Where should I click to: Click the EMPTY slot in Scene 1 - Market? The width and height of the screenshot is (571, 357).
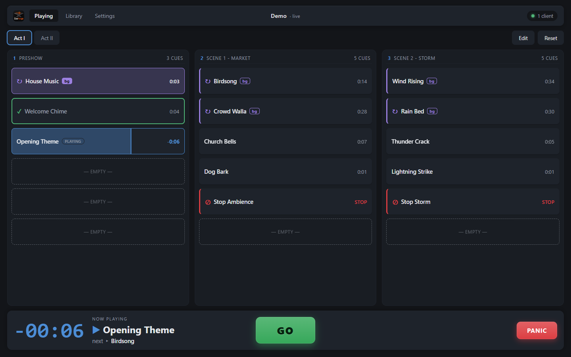pyautogui.click(x=285, y=232)
